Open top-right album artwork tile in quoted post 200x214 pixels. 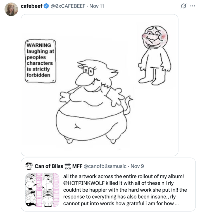(x=50, y=182)
